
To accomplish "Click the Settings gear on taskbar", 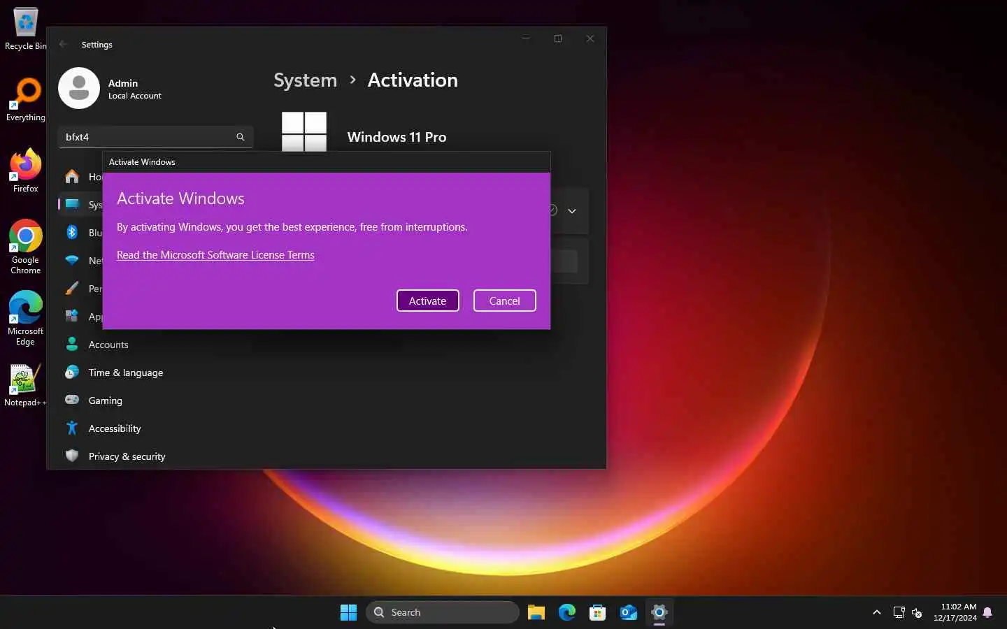I will point(659,612).
